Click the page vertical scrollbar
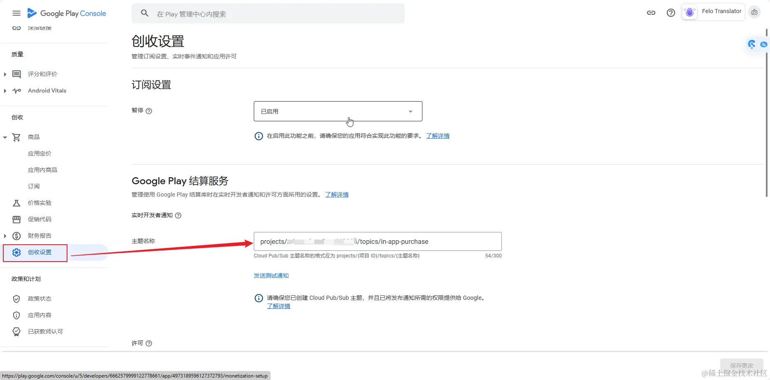 tap(767, 113)
